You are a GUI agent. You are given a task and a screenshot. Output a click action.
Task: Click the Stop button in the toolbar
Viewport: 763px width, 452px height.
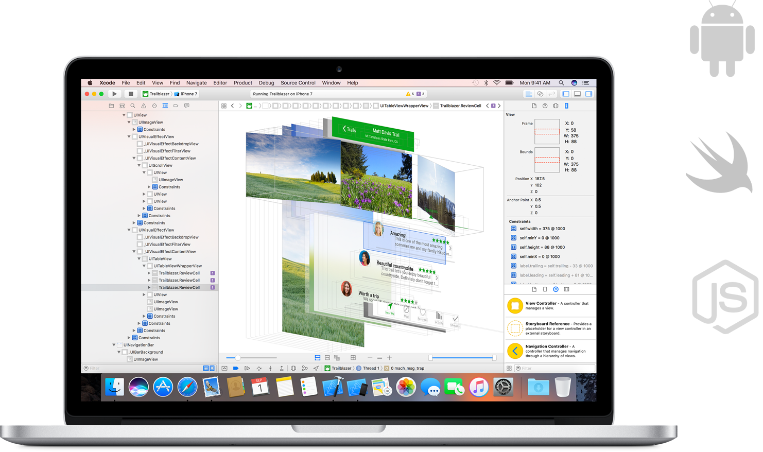coord(131,94)
